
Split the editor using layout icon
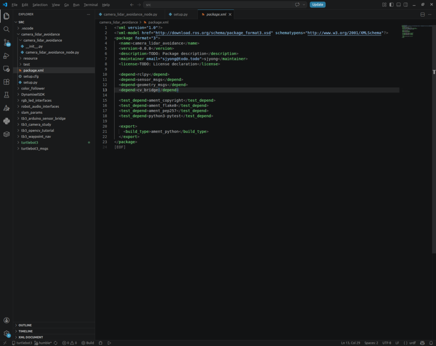423,14
